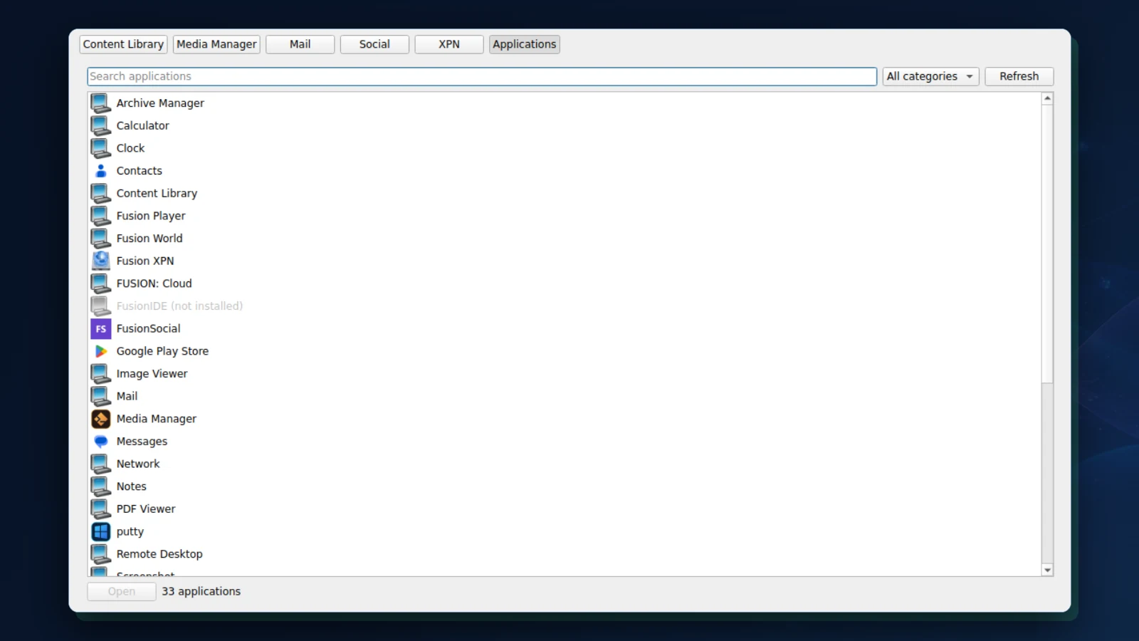This screenshot has height=641, width=1139.
Task: Click the Refresh button
Action: click(1019, 76)
